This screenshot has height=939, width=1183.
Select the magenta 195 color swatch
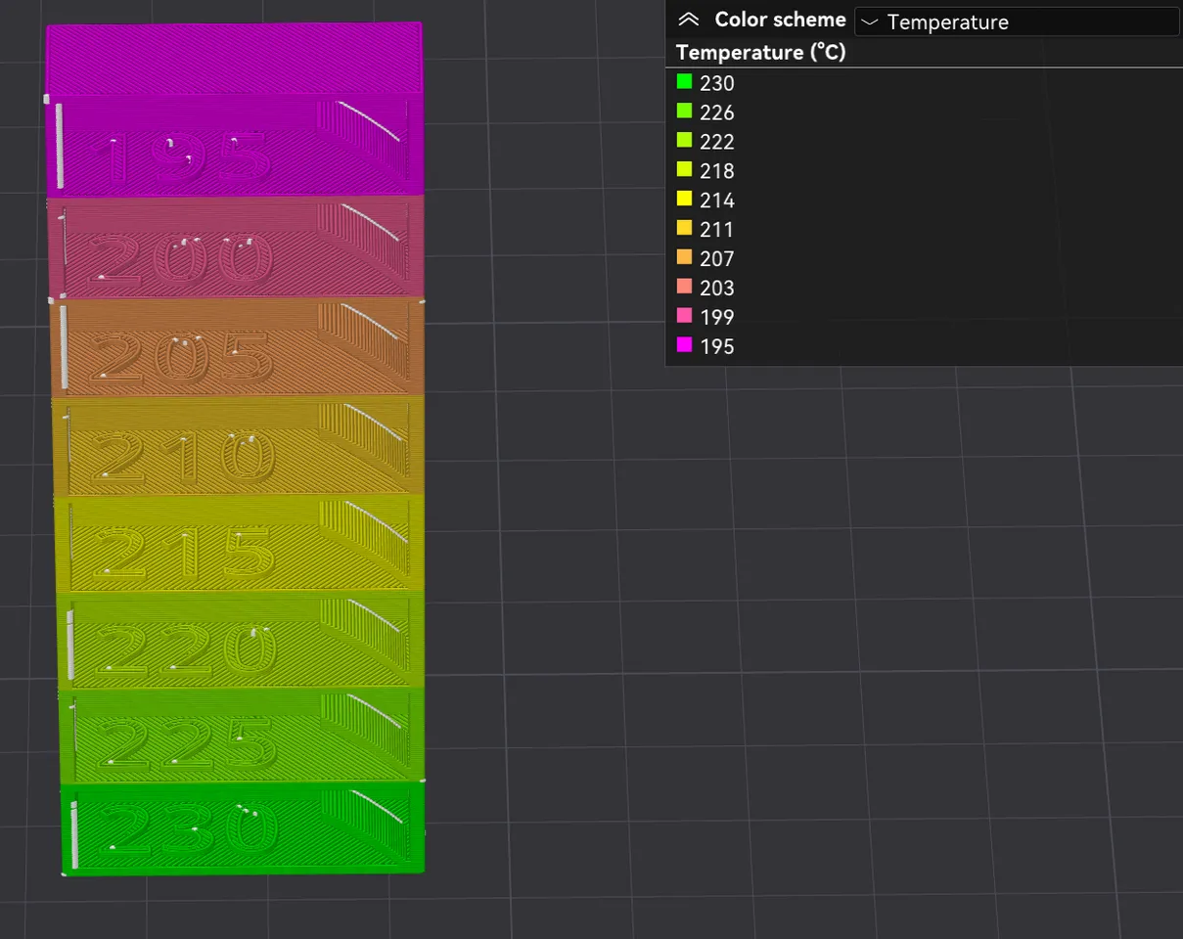pos(684,346)
